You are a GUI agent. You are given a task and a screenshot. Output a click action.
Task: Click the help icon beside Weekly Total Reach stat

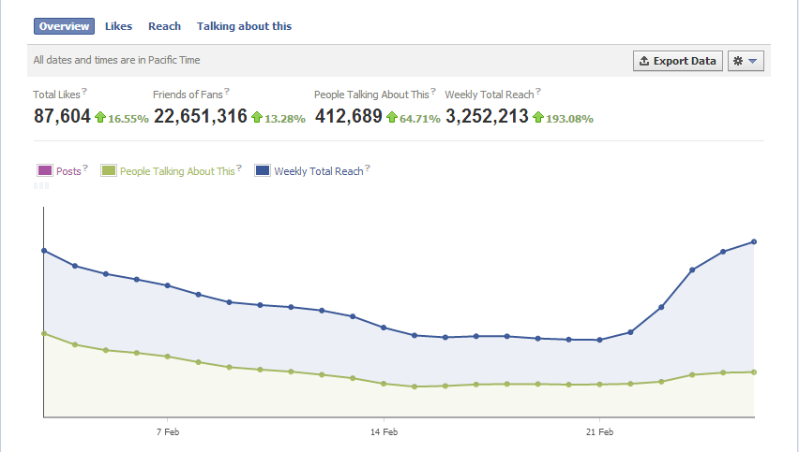click(x=538, y=91)
